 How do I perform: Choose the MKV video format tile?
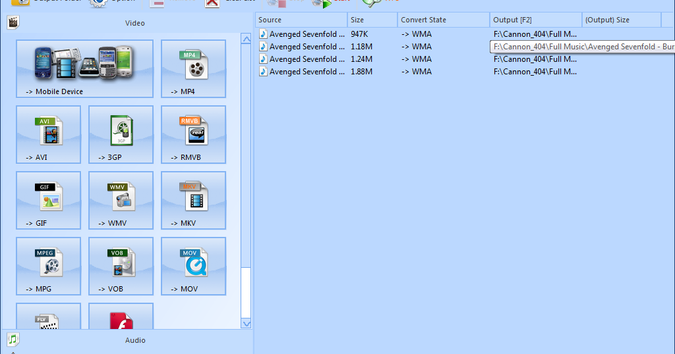click(193, 200)
